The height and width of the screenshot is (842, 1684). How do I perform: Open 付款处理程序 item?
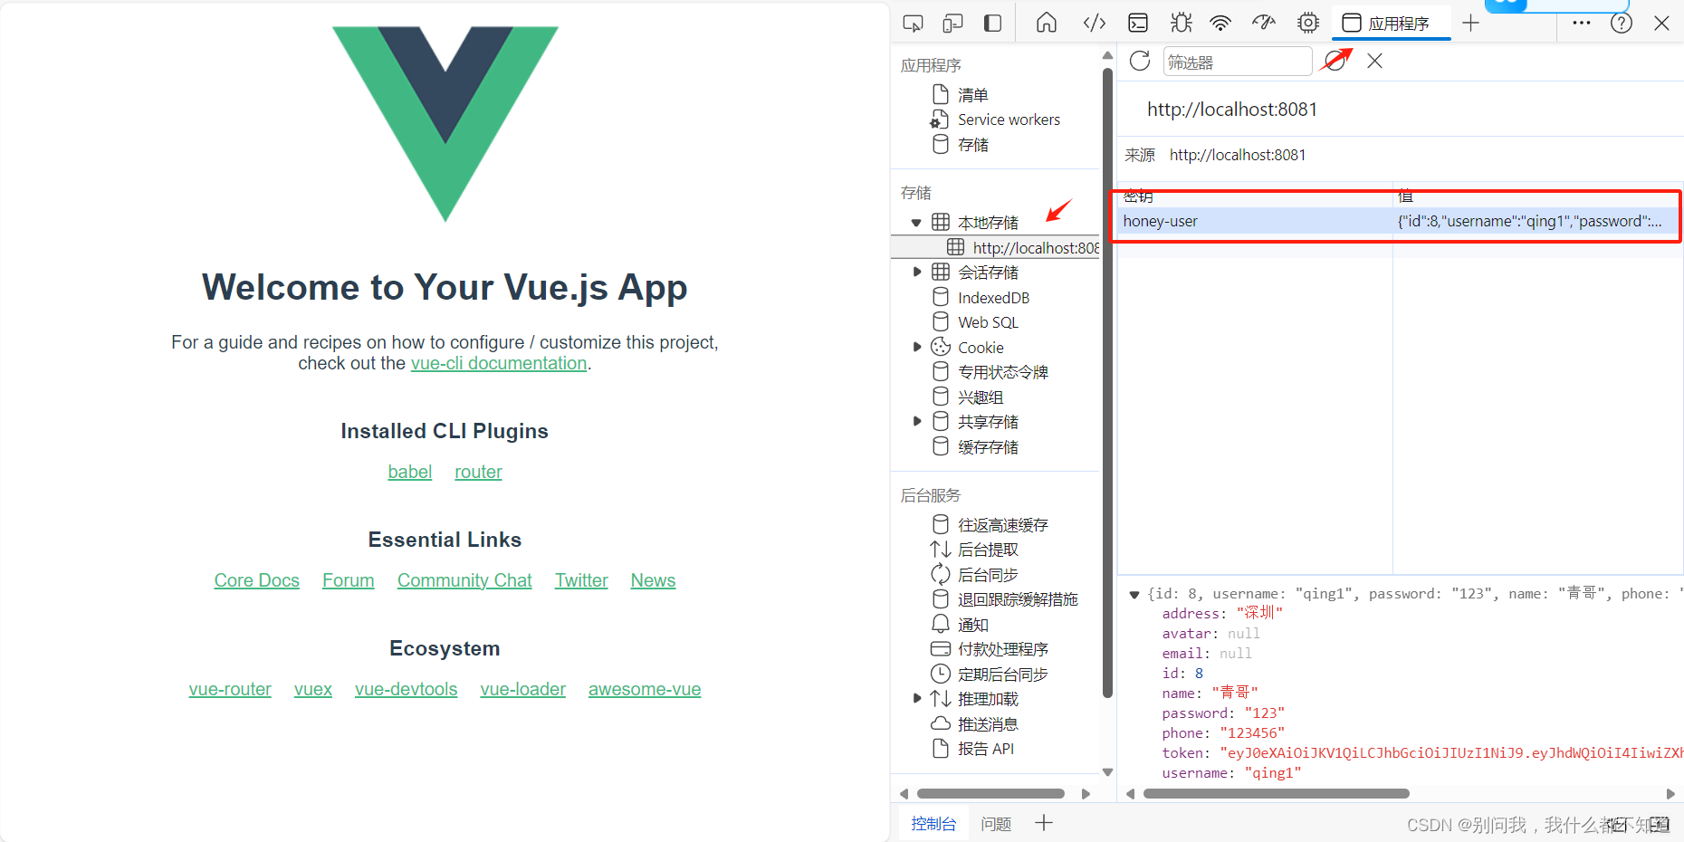pos(1002,649)
